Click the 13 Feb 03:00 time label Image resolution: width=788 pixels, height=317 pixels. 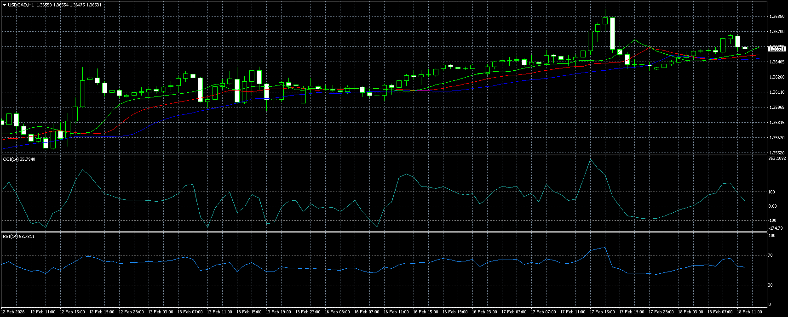pos(161,311)
